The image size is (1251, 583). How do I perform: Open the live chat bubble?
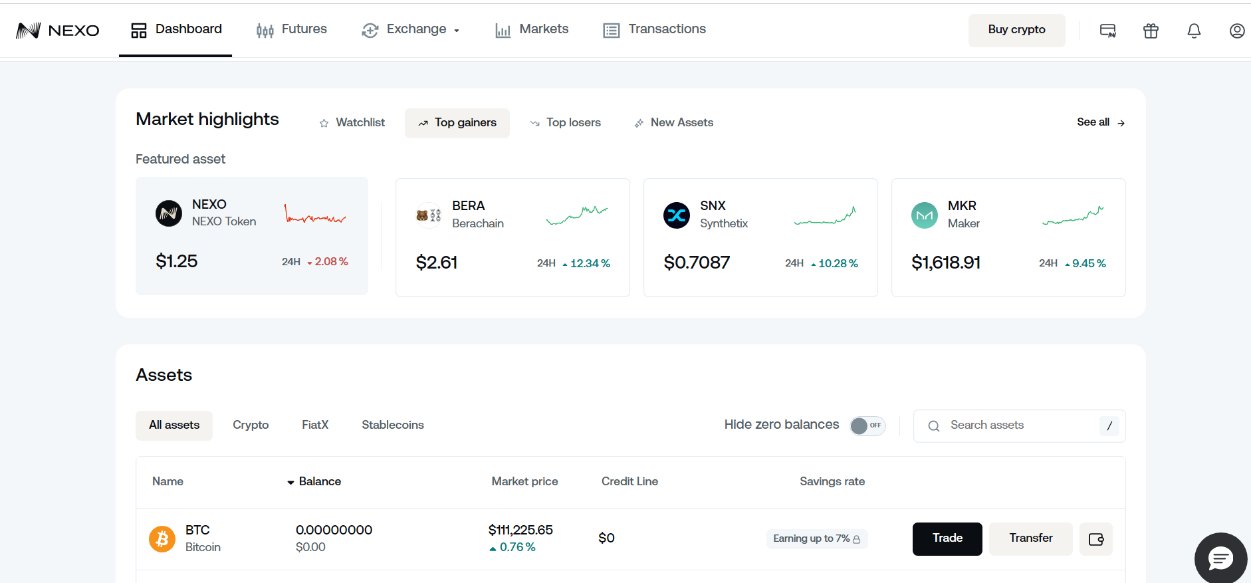1220,558
